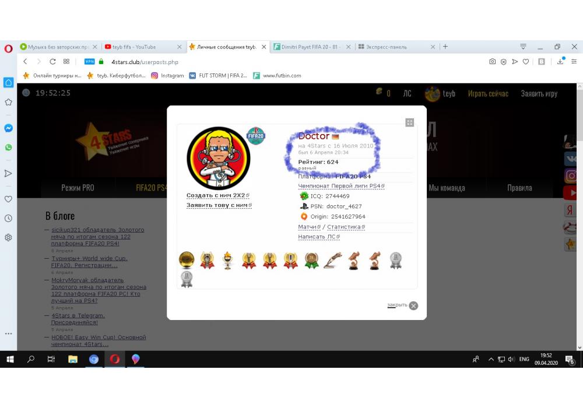Click the bronze boot trophy icon
The image size is (583, 408).
(x=353, y=260)
